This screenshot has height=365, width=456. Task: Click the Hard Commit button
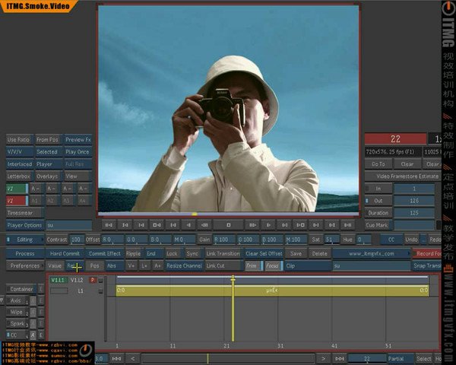click(x=65, y=253)
